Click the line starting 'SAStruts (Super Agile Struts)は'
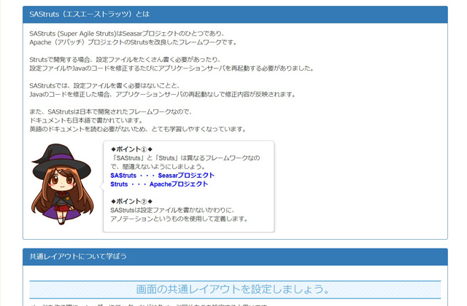The image size is (467, 306). pyautogui.click(x=127, y=34)
